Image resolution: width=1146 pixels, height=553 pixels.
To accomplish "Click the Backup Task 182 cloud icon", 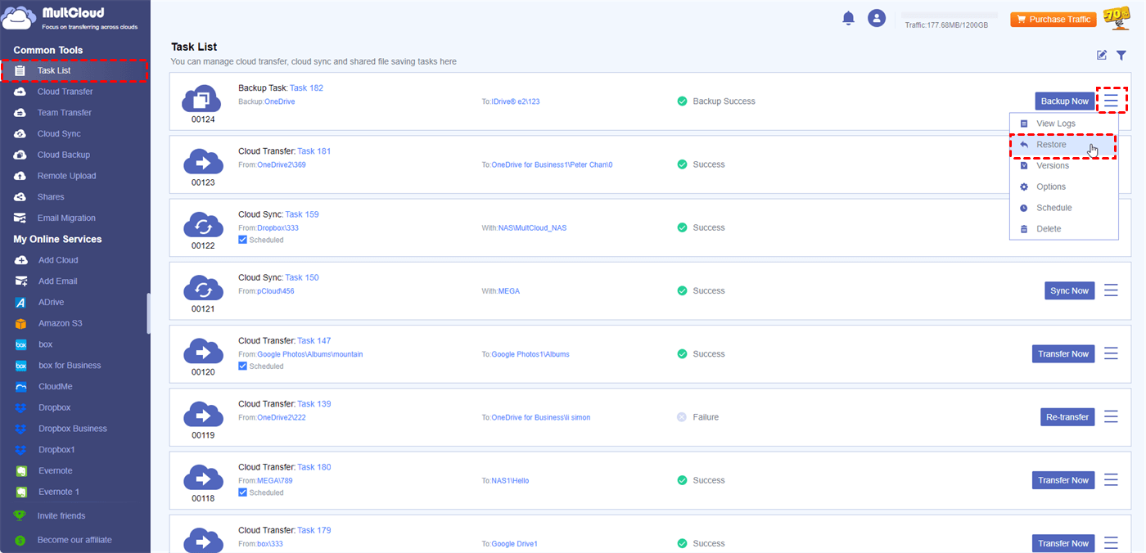I will (202, 98).
